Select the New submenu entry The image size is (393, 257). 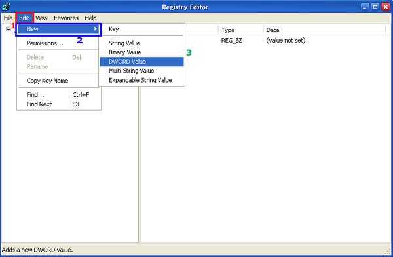[x=59, y=29]
